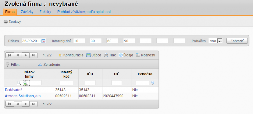Go to last page in top pager
The height and width of the screenshot is (114, 253).
pos(33,55)
